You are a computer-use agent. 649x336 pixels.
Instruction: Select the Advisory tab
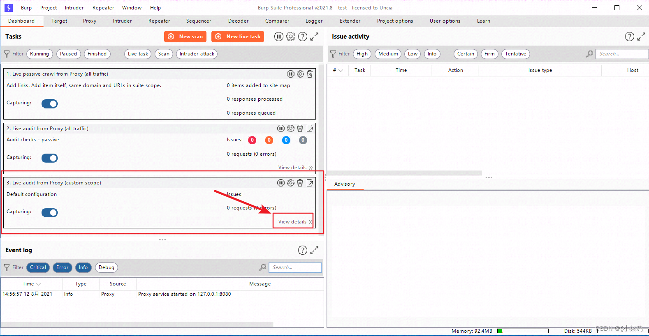tap(345, 184)
